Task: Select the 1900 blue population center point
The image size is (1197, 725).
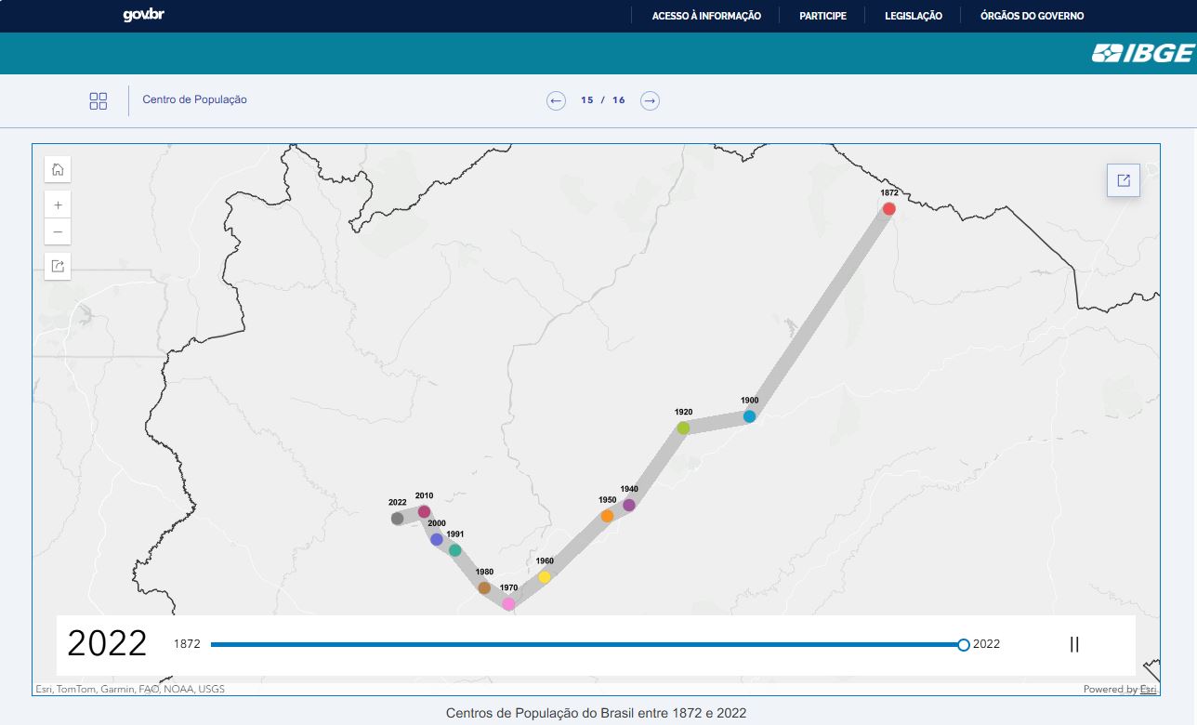Action: tap(749, 416)
